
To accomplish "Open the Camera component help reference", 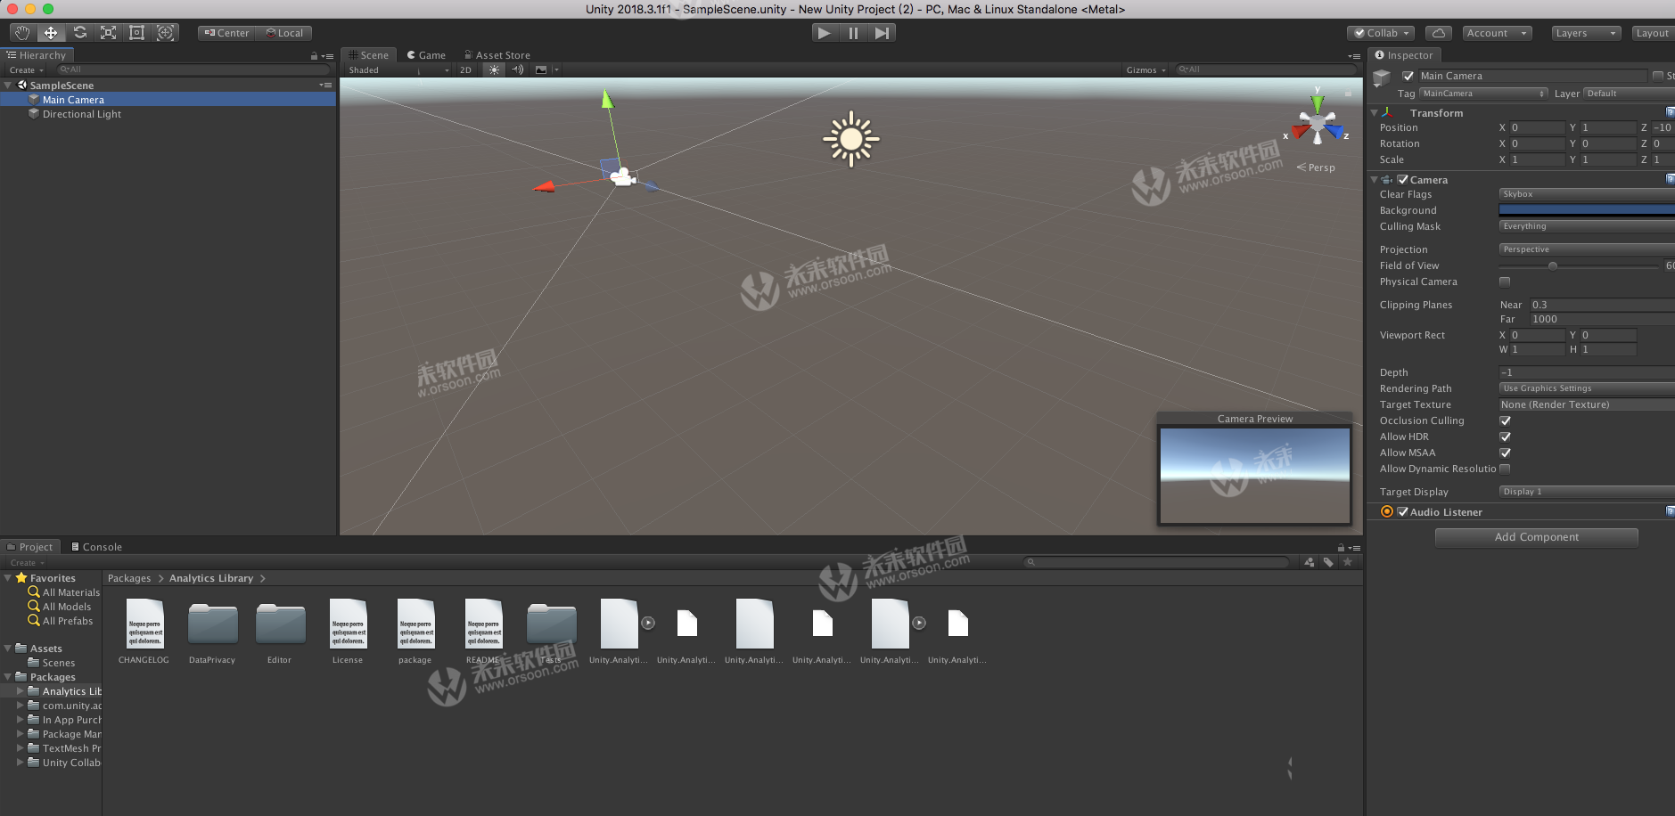I will pyautogui.click(x=1670, y=179).
